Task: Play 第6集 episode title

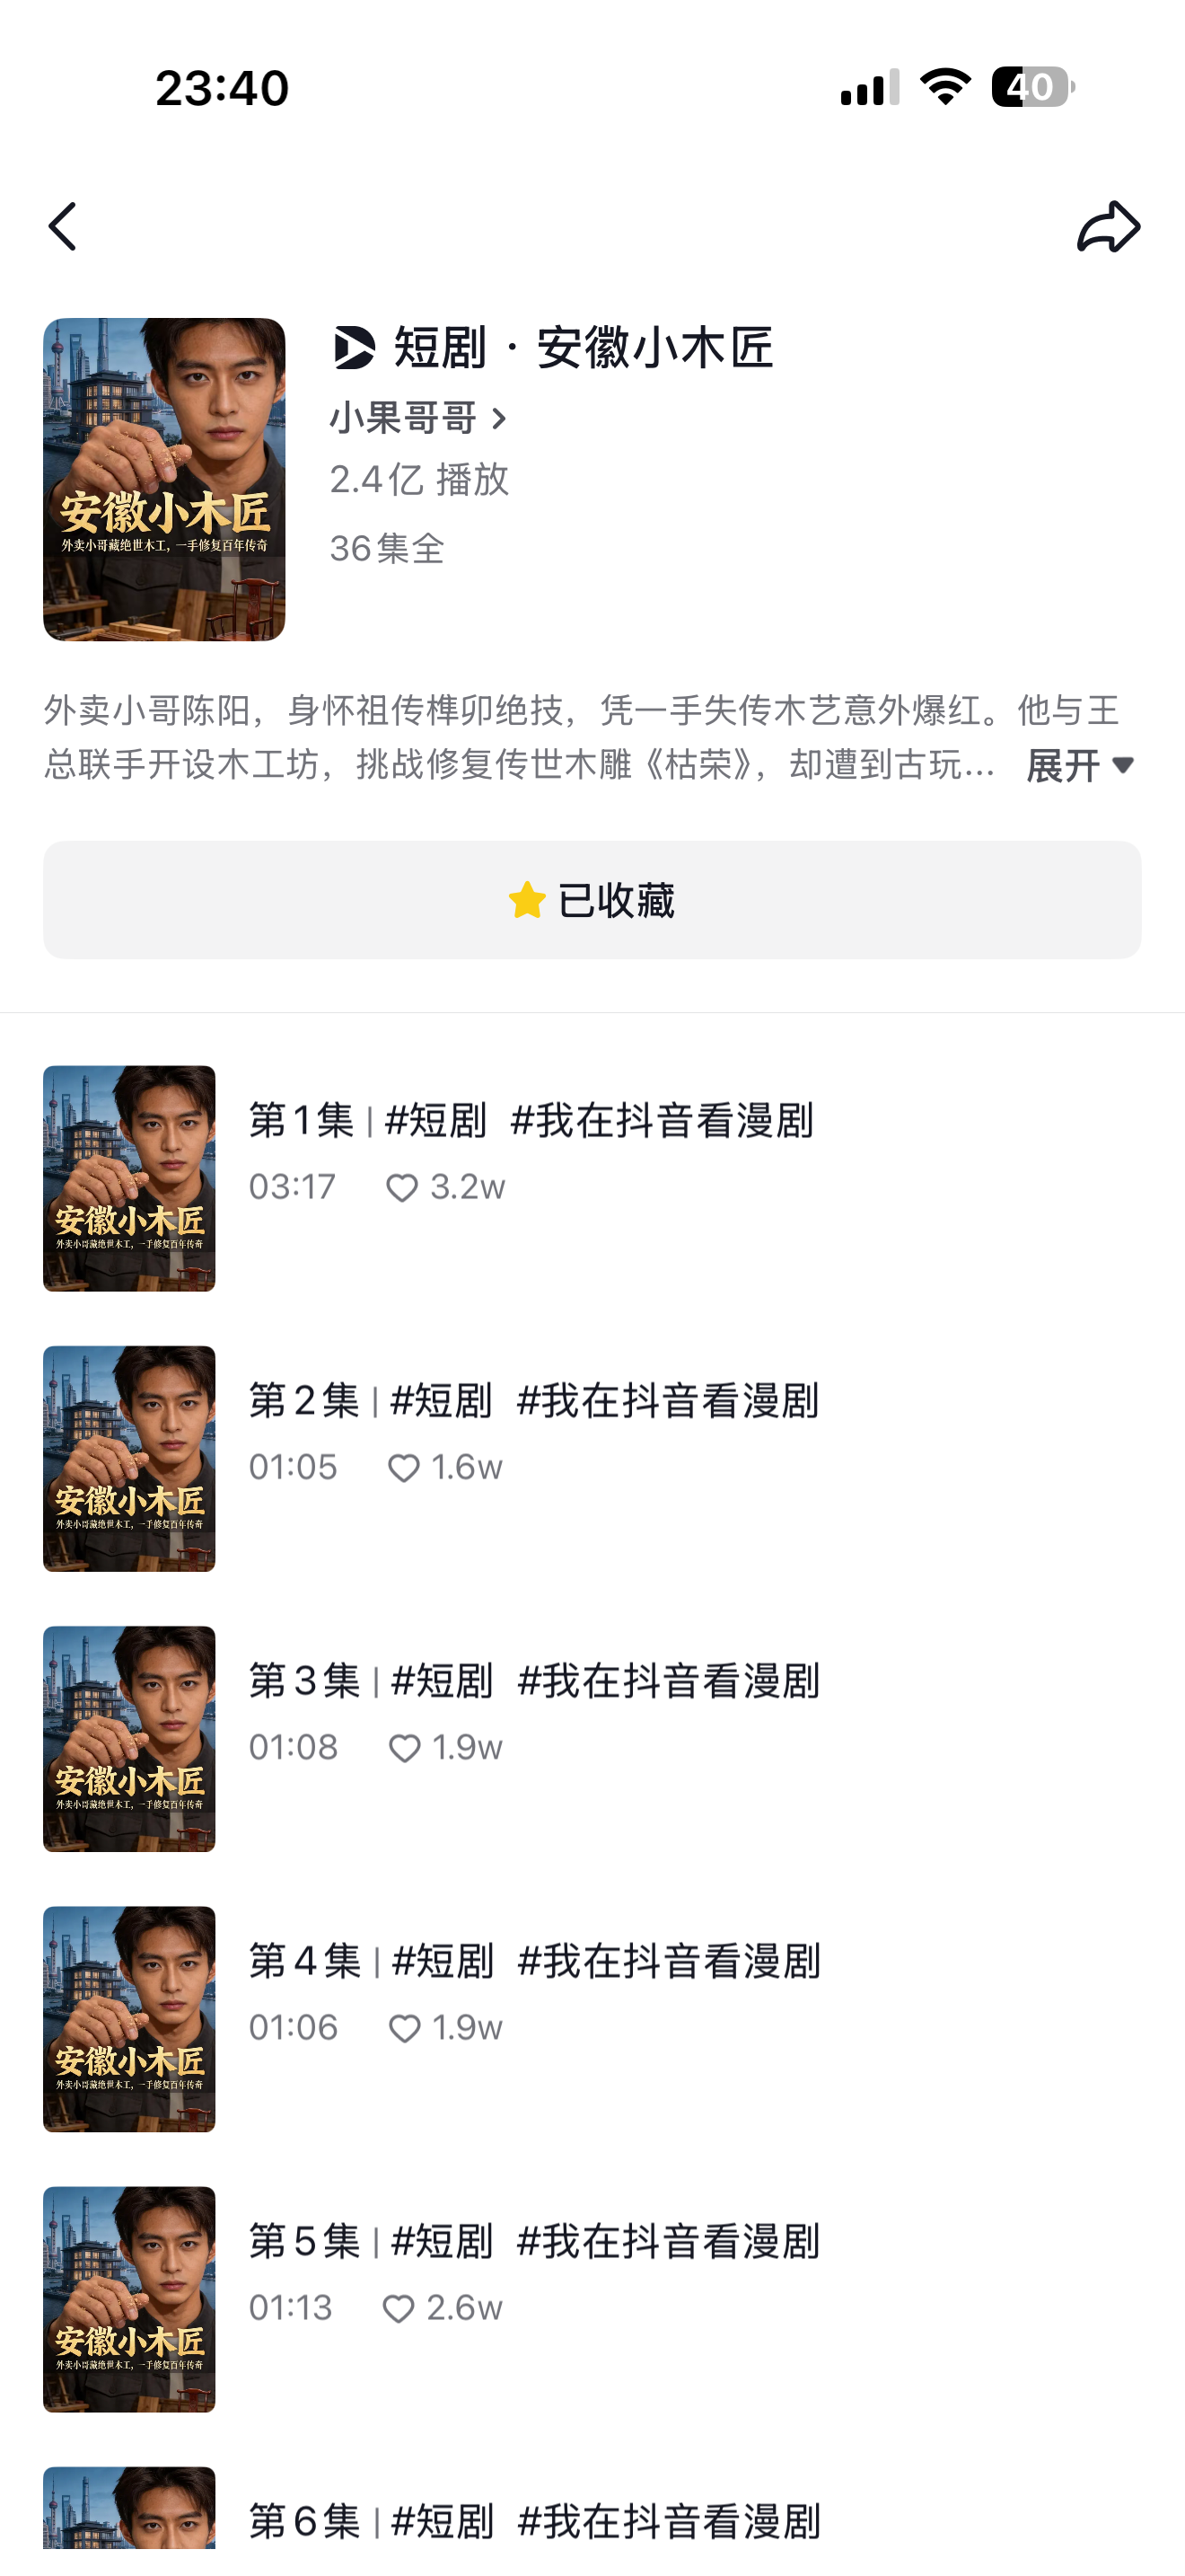Action: 533,2521
